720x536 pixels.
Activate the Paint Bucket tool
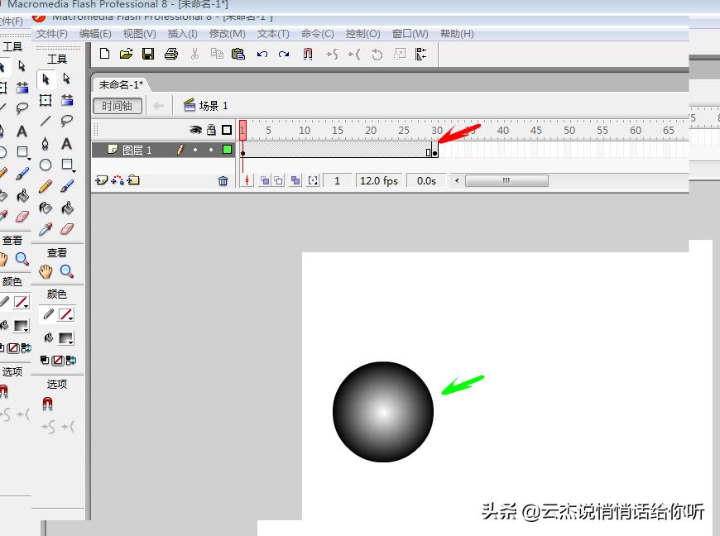click(67, 207)
